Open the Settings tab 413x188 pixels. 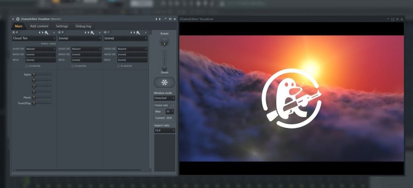point(62,26)
